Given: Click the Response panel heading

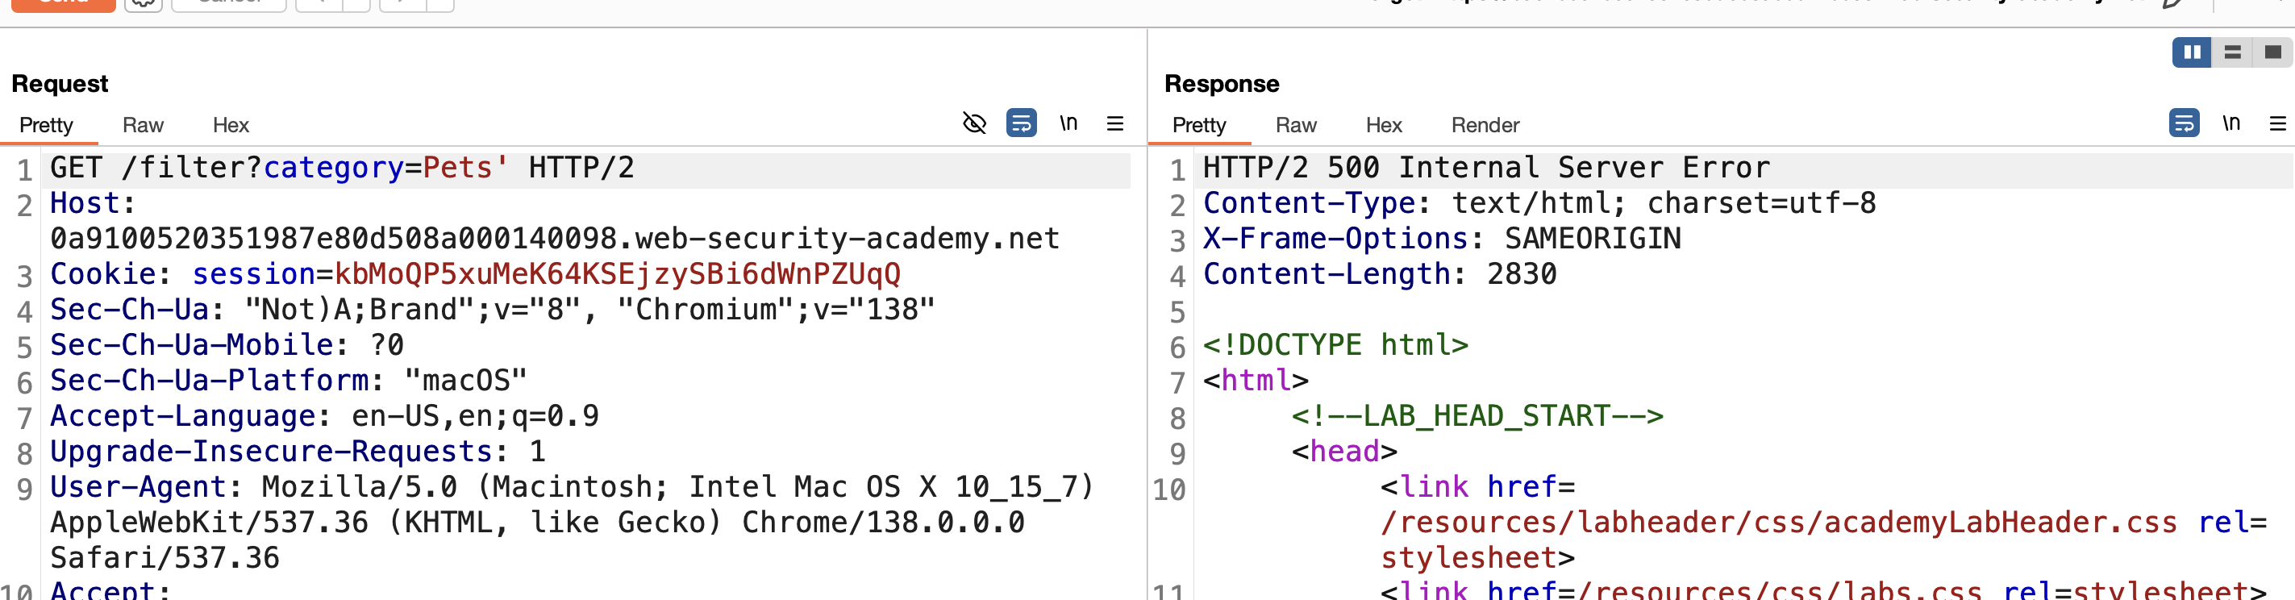Looking at the screenshot, I should click(1222, 84).
